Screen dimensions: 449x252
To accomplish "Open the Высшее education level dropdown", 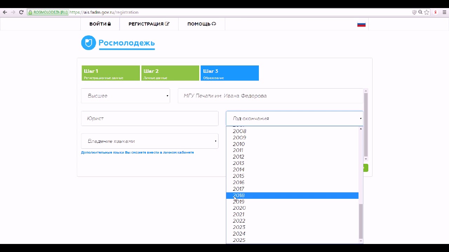I will [126, 96].
